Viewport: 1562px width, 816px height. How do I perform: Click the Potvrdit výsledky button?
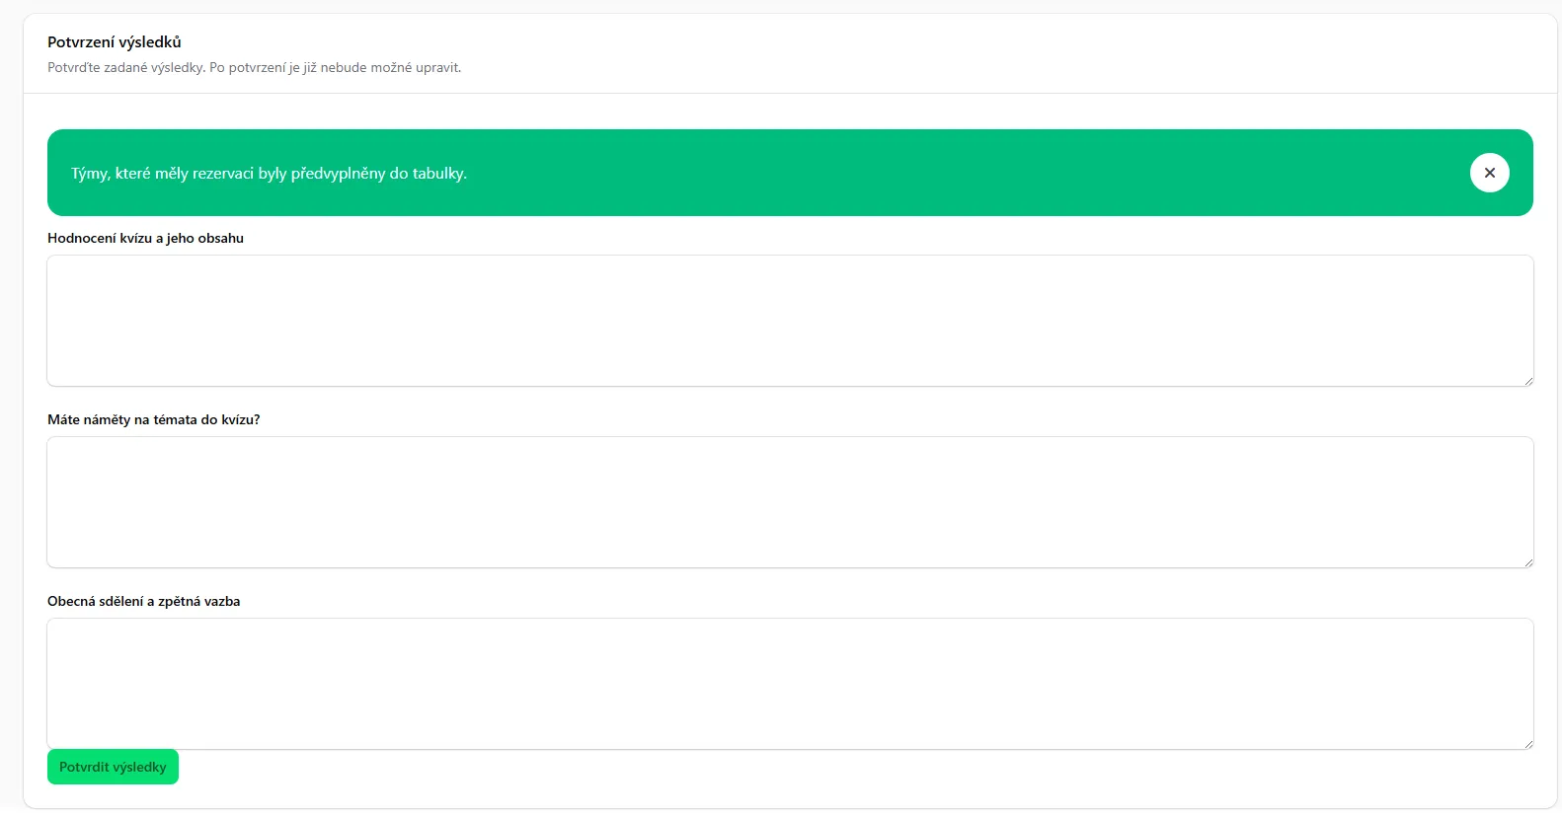(113, 767)
